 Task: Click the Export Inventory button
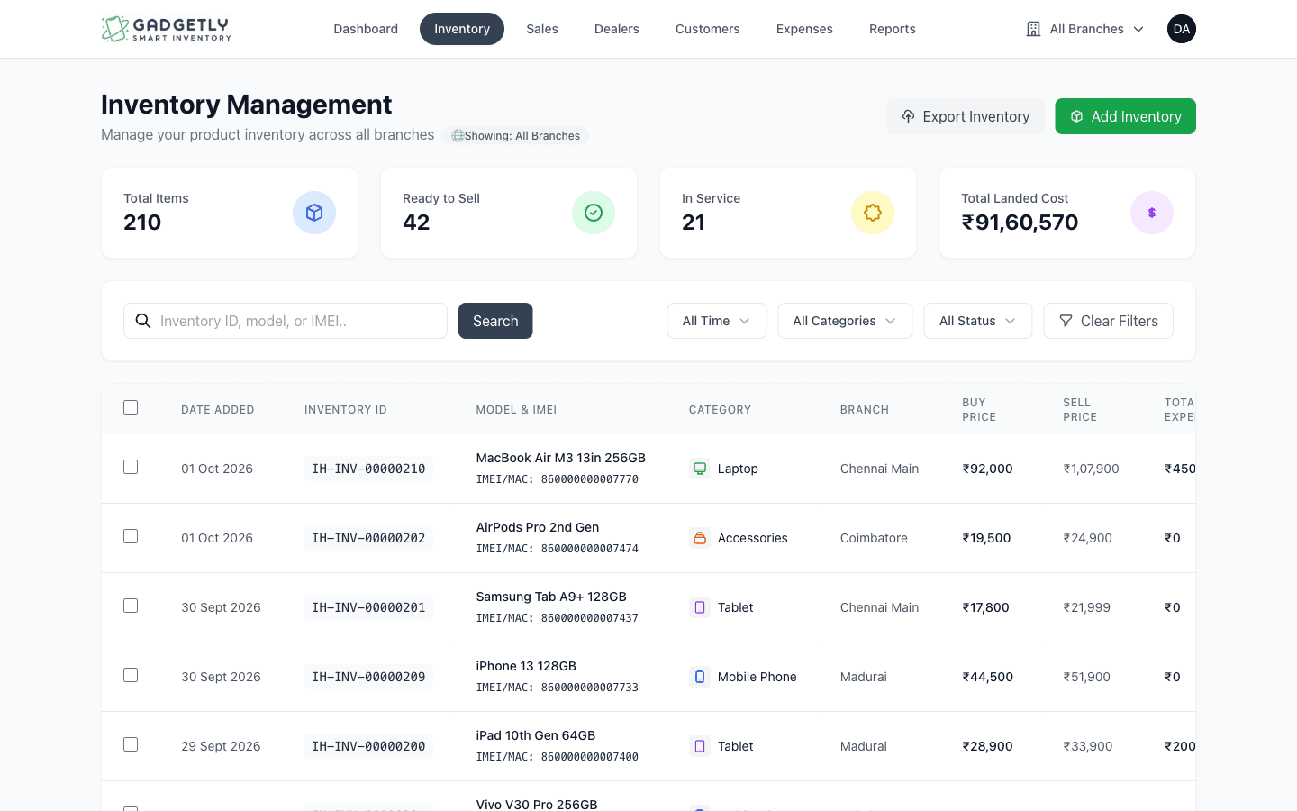pos(966,116)
